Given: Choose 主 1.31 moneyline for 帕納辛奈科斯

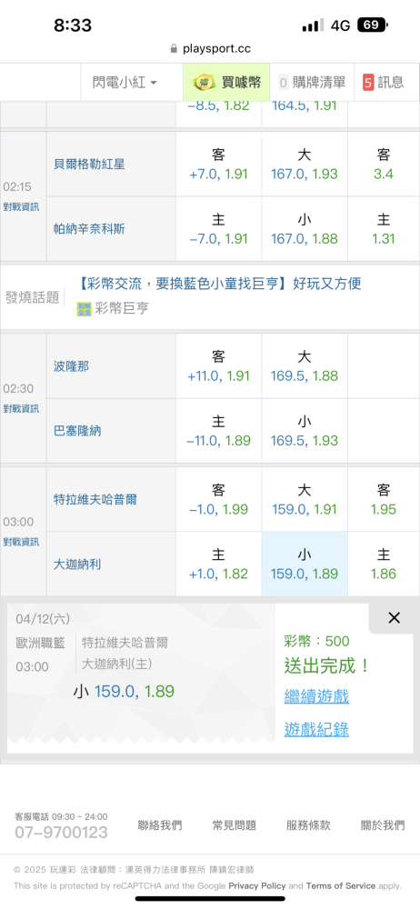Looking at the screenshot, I should click(x=384, y=229).
